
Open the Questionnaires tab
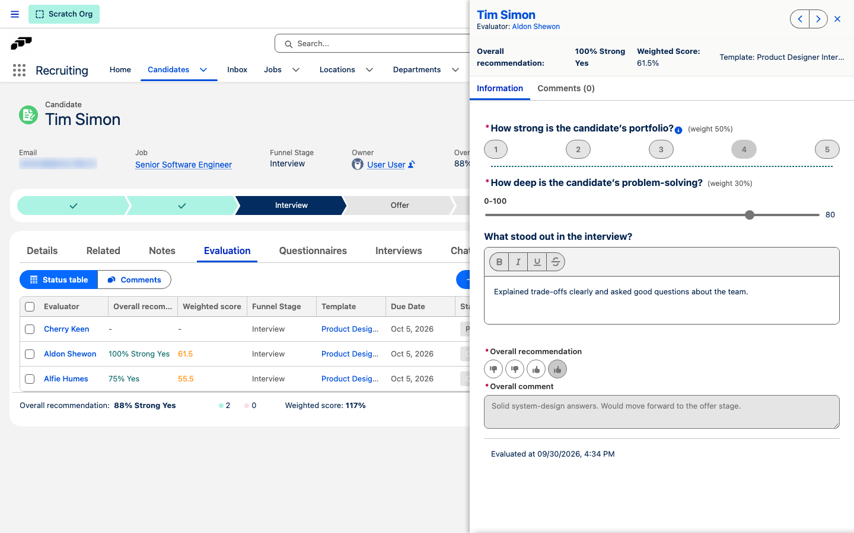313,251
